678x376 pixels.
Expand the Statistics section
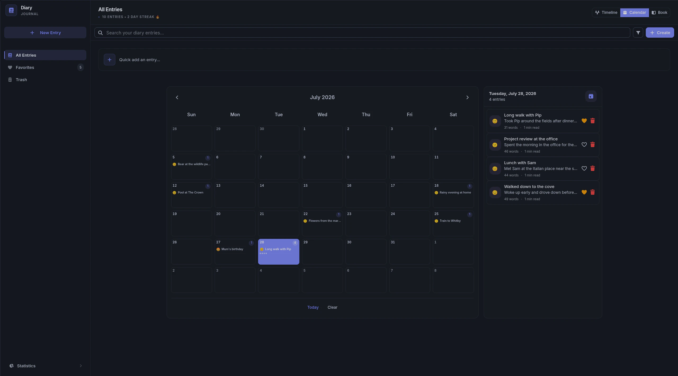click(45, 366)
